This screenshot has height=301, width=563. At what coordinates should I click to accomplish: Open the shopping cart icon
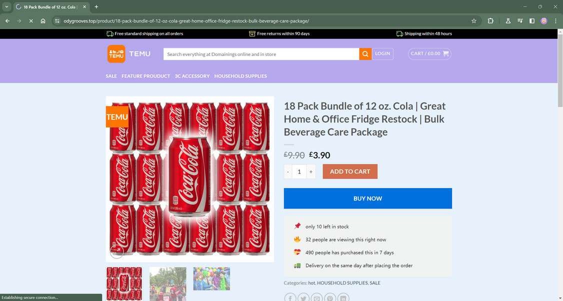coord(445,53)
